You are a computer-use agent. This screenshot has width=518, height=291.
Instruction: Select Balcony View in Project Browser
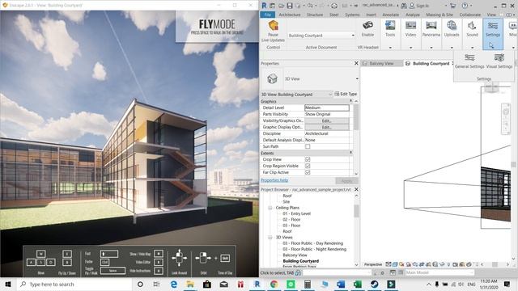pos(295,255)
